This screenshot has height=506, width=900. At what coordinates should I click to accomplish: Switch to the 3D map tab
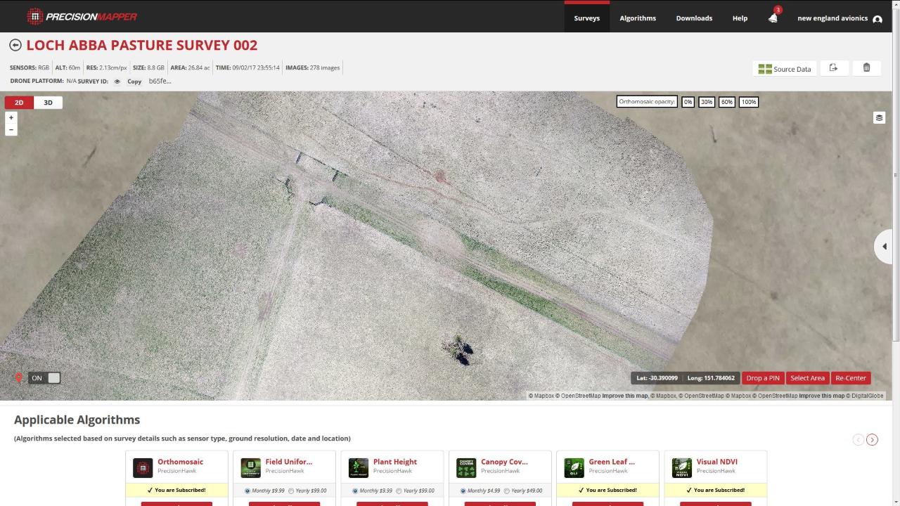(48, 102)
